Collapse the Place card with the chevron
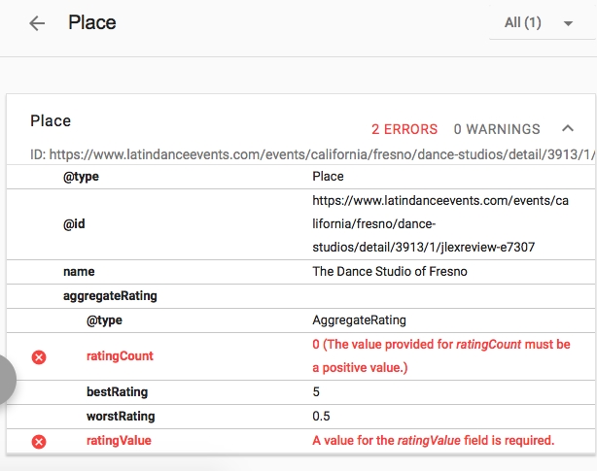This screenshot has height=471, width=597. 568,129
